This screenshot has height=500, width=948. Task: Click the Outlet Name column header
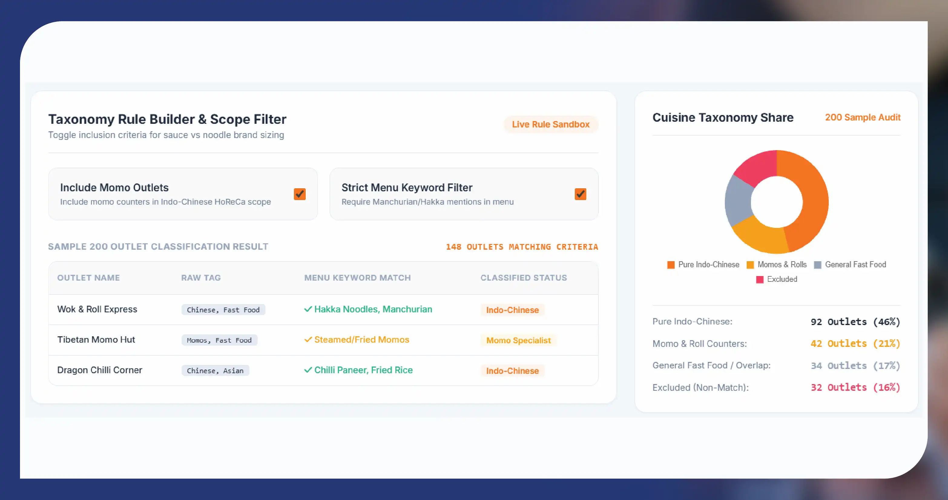pyautogui.click(x=88, y=278)
